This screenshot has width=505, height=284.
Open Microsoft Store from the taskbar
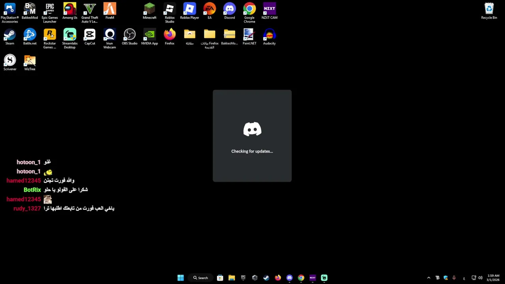click(220, 278)
